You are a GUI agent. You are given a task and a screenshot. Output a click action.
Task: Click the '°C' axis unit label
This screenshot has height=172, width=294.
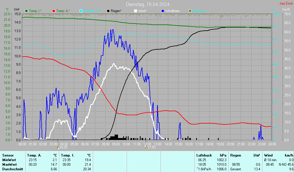click(x=7, y=9)
